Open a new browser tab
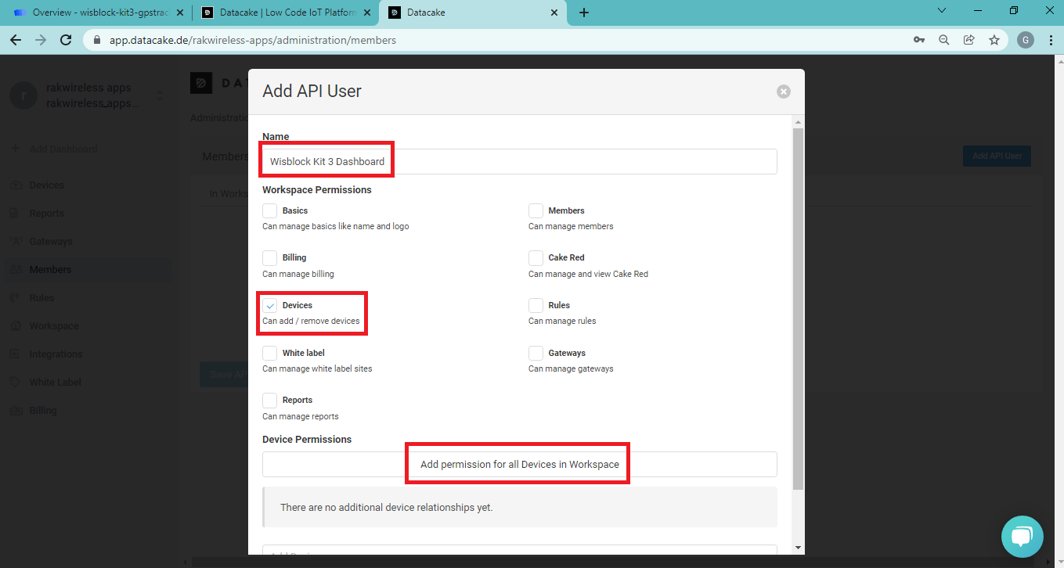This screenshot has width=1064, height=568. (584, 13)
